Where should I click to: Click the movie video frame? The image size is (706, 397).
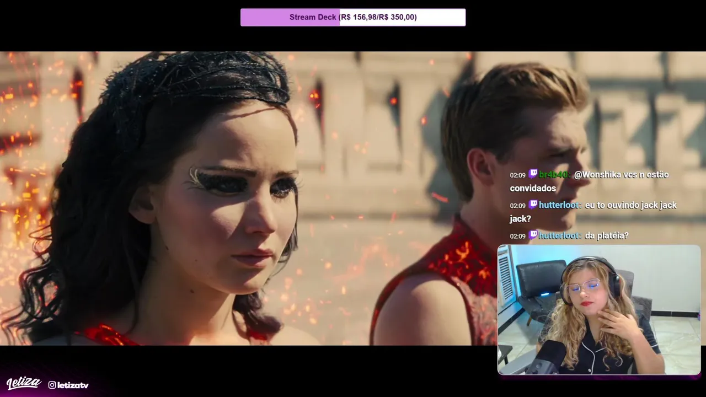[x=353, y=198]
